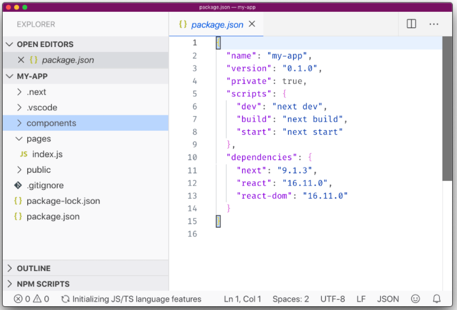Click the closing brace on line 15
457x310 pixels.
(x=218, y=221)
